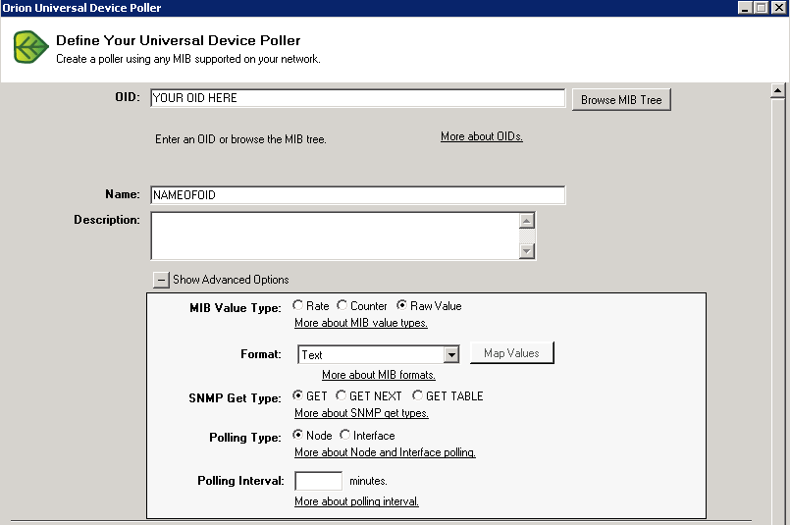Click the Map Values button
The image size is (790, 525).
pyautogui.click(x=512, y=353)
